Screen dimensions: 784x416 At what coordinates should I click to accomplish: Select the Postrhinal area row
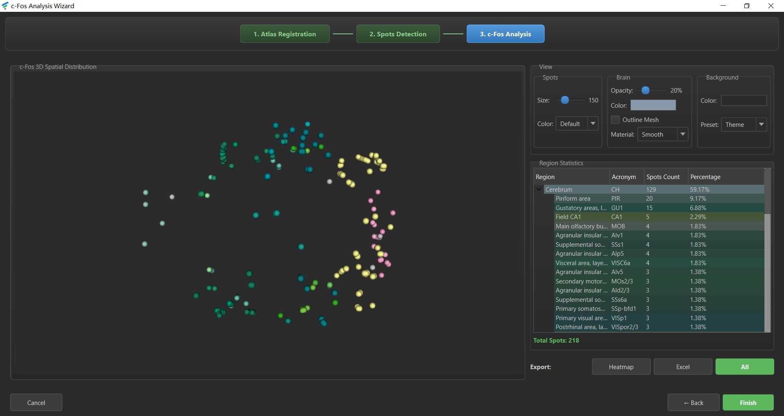659,327
